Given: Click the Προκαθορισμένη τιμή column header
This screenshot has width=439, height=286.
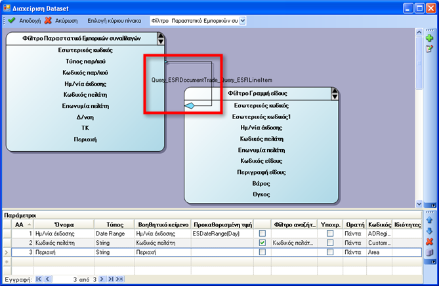Looking at the screenshot, I should [222, 224].
